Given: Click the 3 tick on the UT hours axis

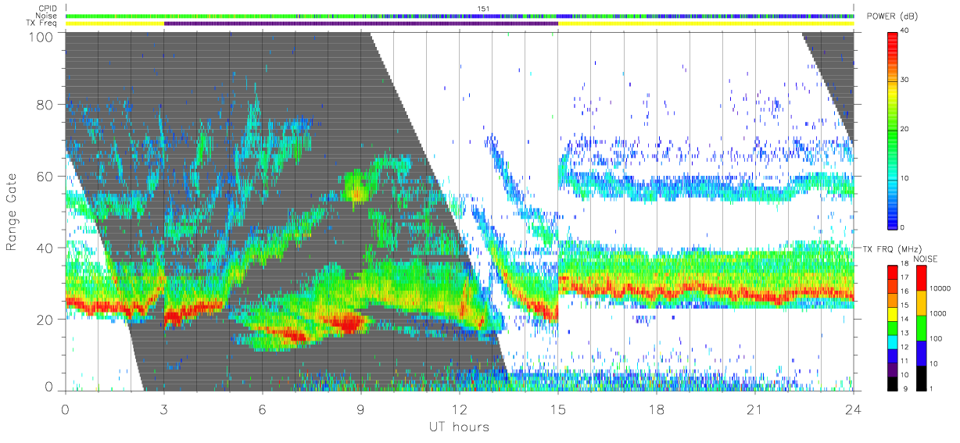Looking at the screenshot, I should (x=164, y=409).
